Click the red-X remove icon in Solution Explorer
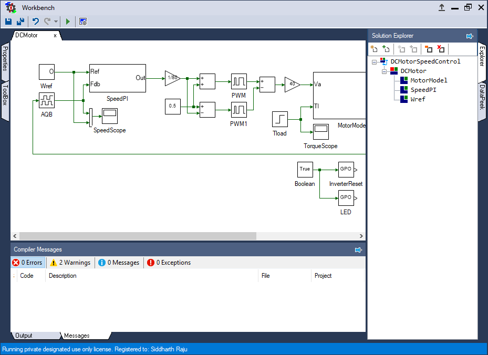488x355 pixels. [441, 49]
